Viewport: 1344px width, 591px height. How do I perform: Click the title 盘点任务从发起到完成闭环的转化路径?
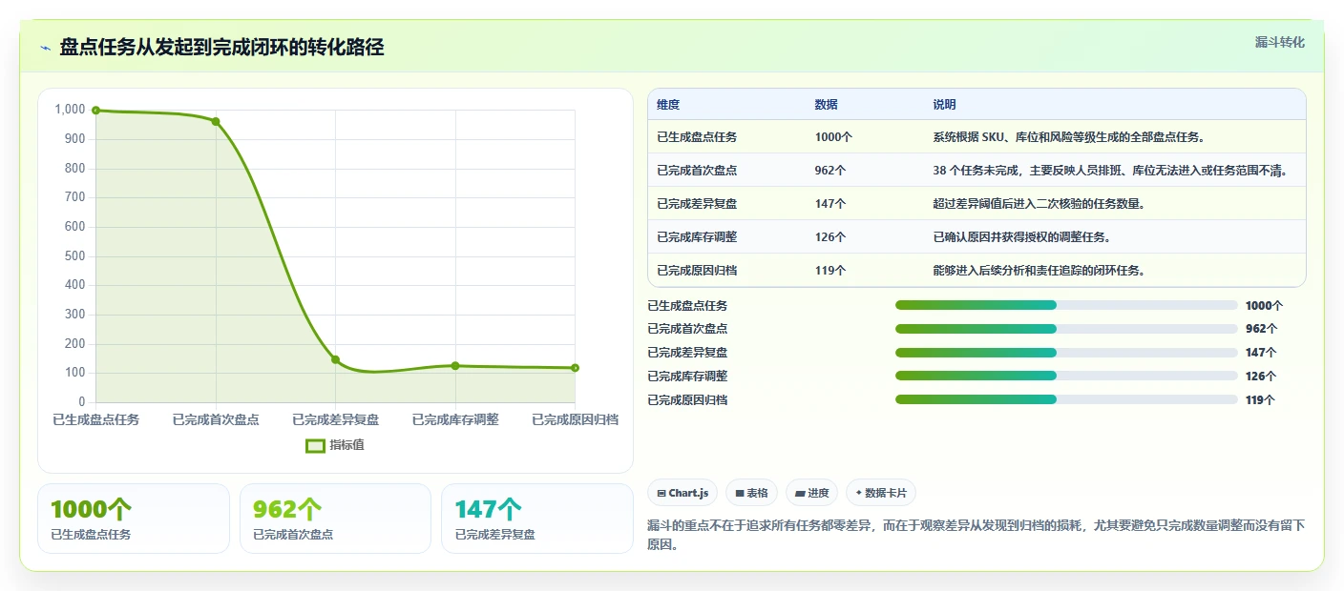pyautogui.click(x=221, y=48)
